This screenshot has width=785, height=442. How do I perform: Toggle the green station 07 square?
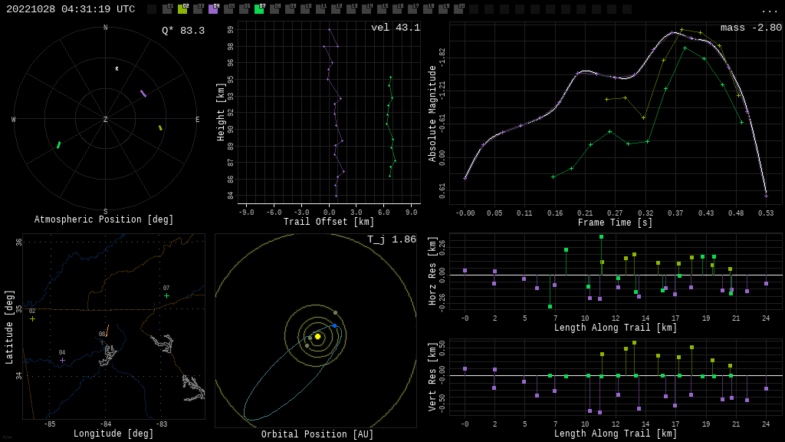(259, 9)
